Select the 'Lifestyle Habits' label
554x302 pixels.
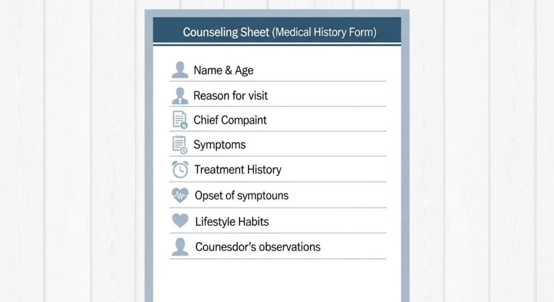pyautogui.click(x=232, y=221)
